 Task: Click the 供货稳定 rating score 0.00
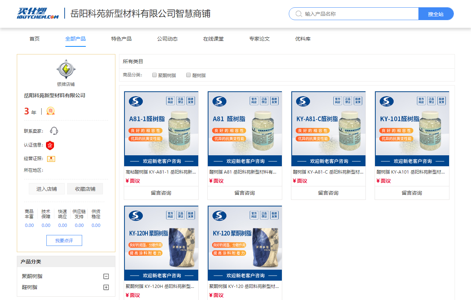(96, 225)
